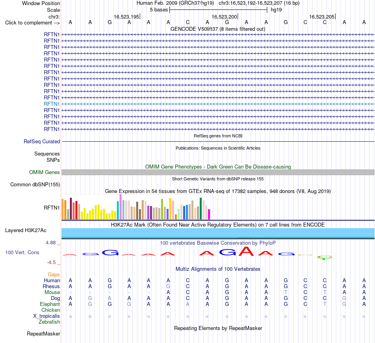
Task: Open the RefSeq Curated track label
Action: coord(42,141)
